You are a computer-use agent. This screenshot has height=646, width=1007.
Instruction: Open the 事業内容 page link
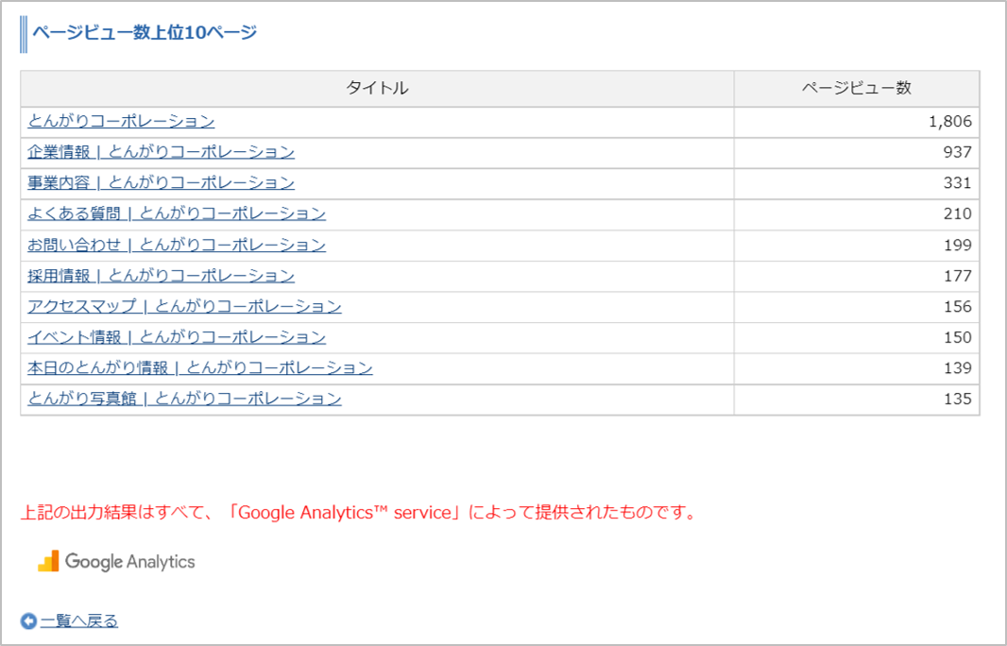coord(161,182)
